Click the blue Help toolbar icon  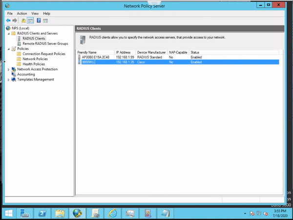tap(38, 21)
